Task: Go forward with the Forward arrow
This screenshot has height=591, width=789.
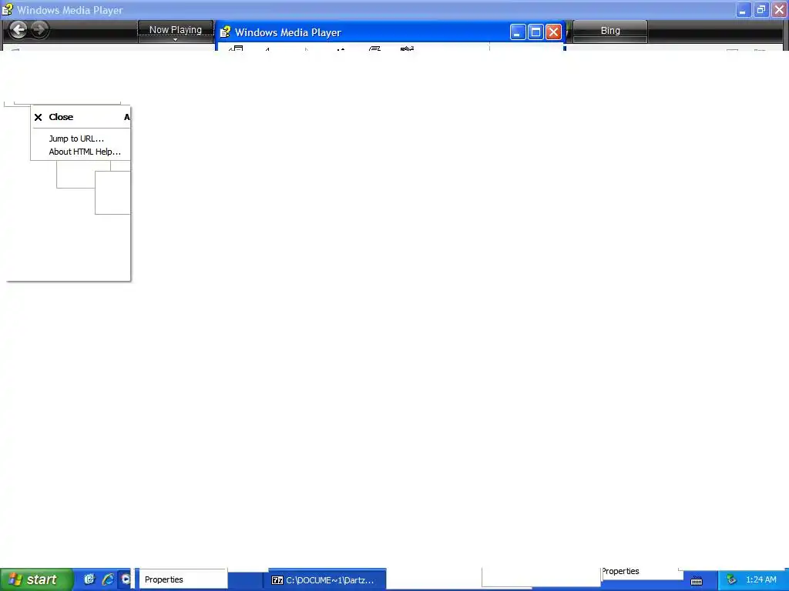Action: pyautogui.click(x=40, y=30)
